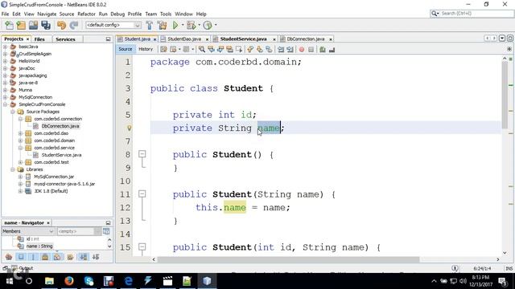Toggle Rectangular Selection in editor toolbar

(239, 50)
